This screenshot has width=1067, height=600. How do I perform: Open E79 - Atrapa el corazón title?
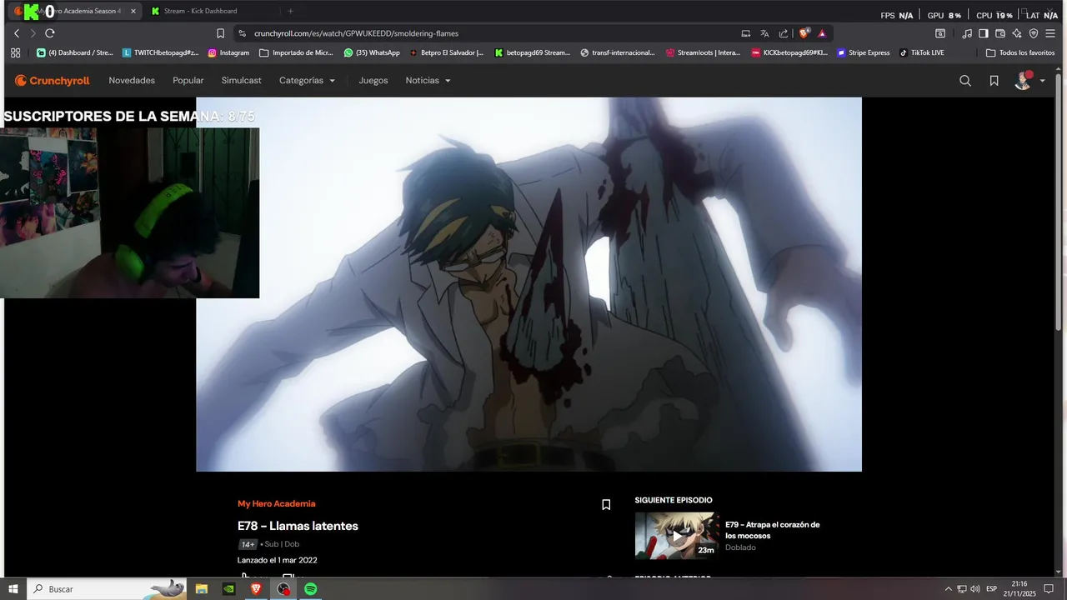tap(772, 530)
